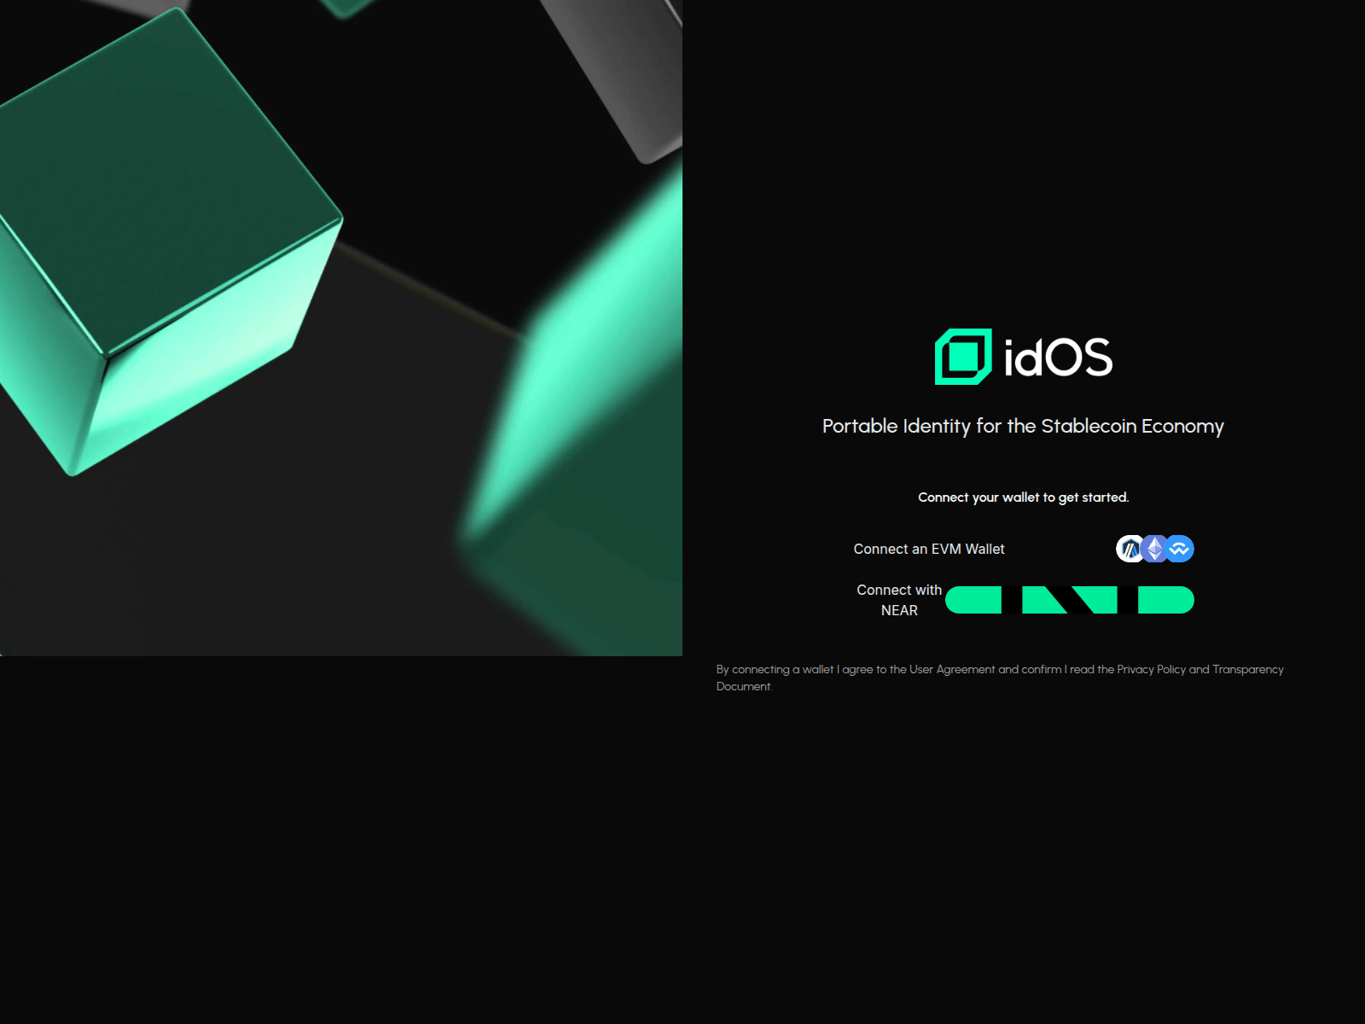Screen dimensions: 1365x1024
Task: Click the WalletConnect blue icon
Action: pos(1180,549)
